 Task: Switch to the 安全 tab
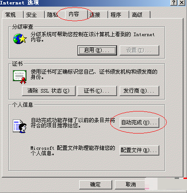[x=34, y=15]
